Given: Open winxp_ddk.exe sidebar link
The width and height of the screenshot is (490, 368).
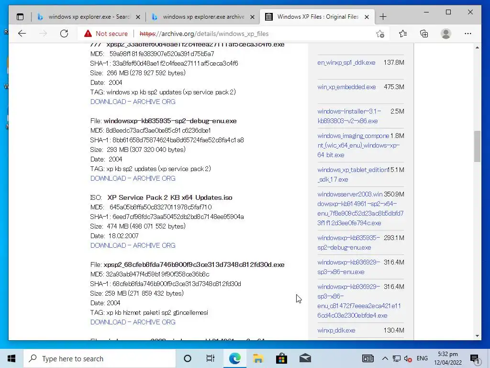Looking at the screenshot, I should click(x=336, y=331).
